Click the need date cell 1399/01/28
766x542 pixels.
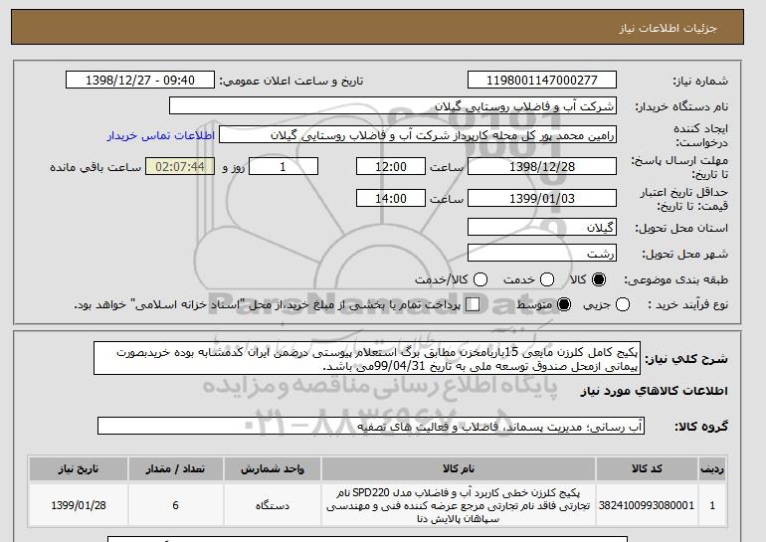pos(79,505)
